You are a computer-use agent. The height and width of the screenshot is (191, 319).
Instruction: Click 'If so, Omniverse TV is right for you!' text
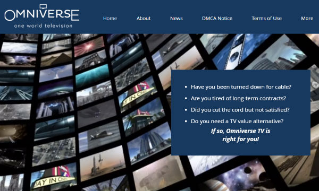241,135
